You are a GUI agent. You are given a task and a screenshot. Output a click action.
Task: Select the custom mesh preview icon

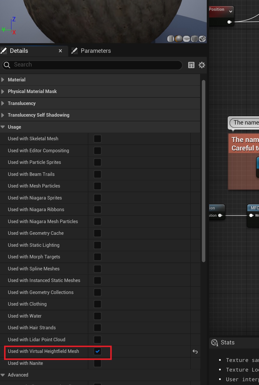tap(202, 39)
